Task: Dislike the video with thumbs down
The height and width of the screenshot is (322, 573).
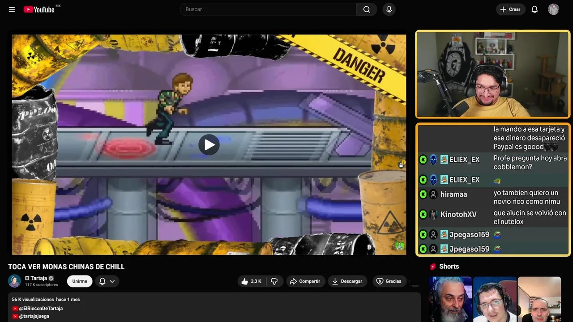Action: (x=274, y=281)
